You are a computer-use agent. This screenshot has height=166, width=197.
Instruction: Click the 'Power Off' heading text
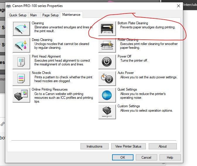pyautogui.click(x=124, y=56)
